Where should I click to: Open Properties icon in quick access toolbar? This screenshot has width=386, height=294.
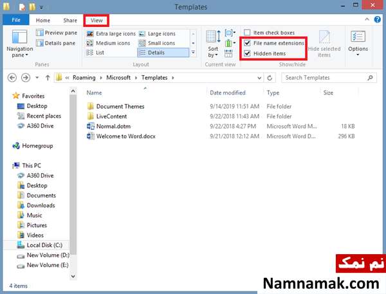22,6
